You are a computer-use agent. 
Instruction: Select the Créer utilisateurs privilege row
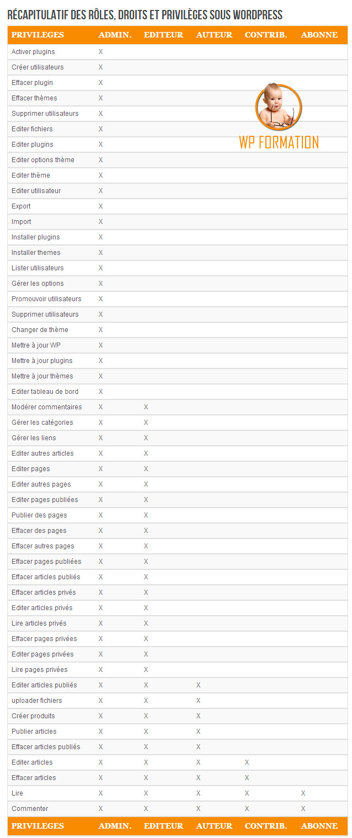point(38,67)
